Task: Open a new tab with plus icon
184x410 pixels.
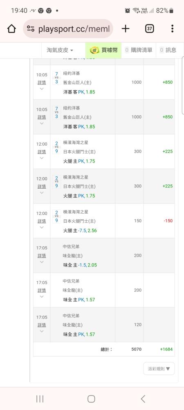Action: [x=126, y=29]
